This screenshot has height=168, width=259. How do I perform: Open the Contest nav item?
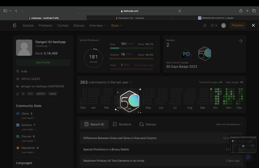tap(63, 26)
